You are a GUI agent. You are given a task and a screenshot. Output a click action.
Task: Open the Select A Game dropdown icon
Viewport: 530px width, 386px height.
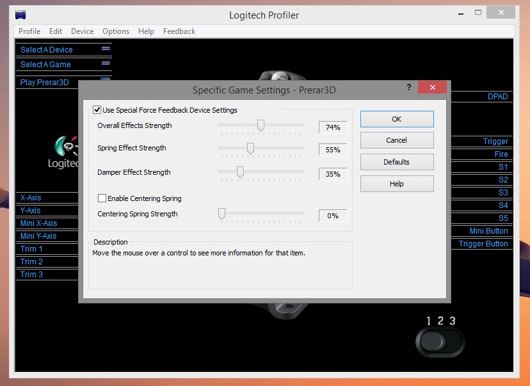[106, 63]
